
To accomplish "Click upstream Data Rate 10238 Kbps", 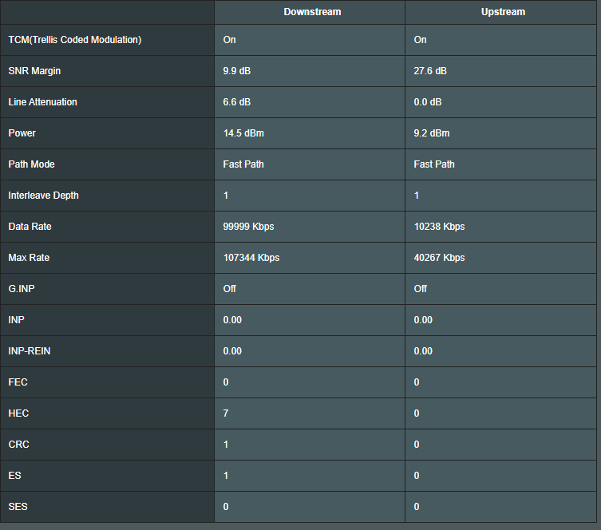I will (439, 227).
